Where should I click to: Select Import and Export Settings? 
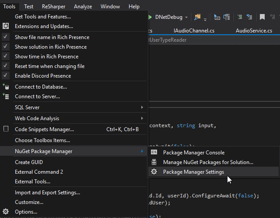coord(47,193)
